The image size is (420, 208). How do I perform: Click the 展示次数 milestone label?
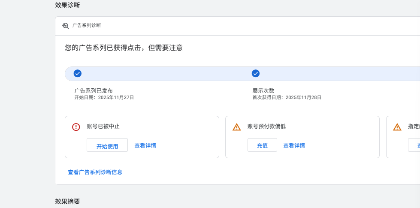(263, 90)
